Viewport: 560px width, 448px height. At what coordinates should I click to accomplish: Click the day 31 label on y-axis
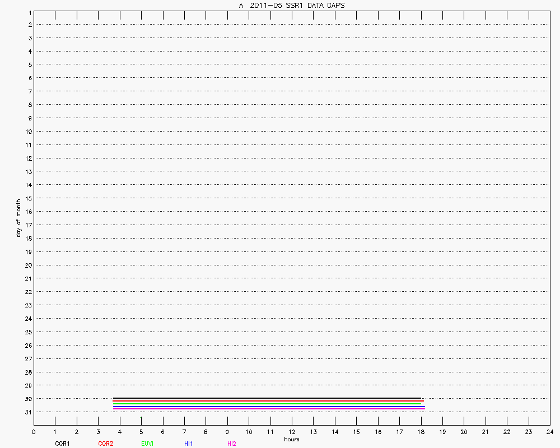pyautogui.click(x=27, y=412)
